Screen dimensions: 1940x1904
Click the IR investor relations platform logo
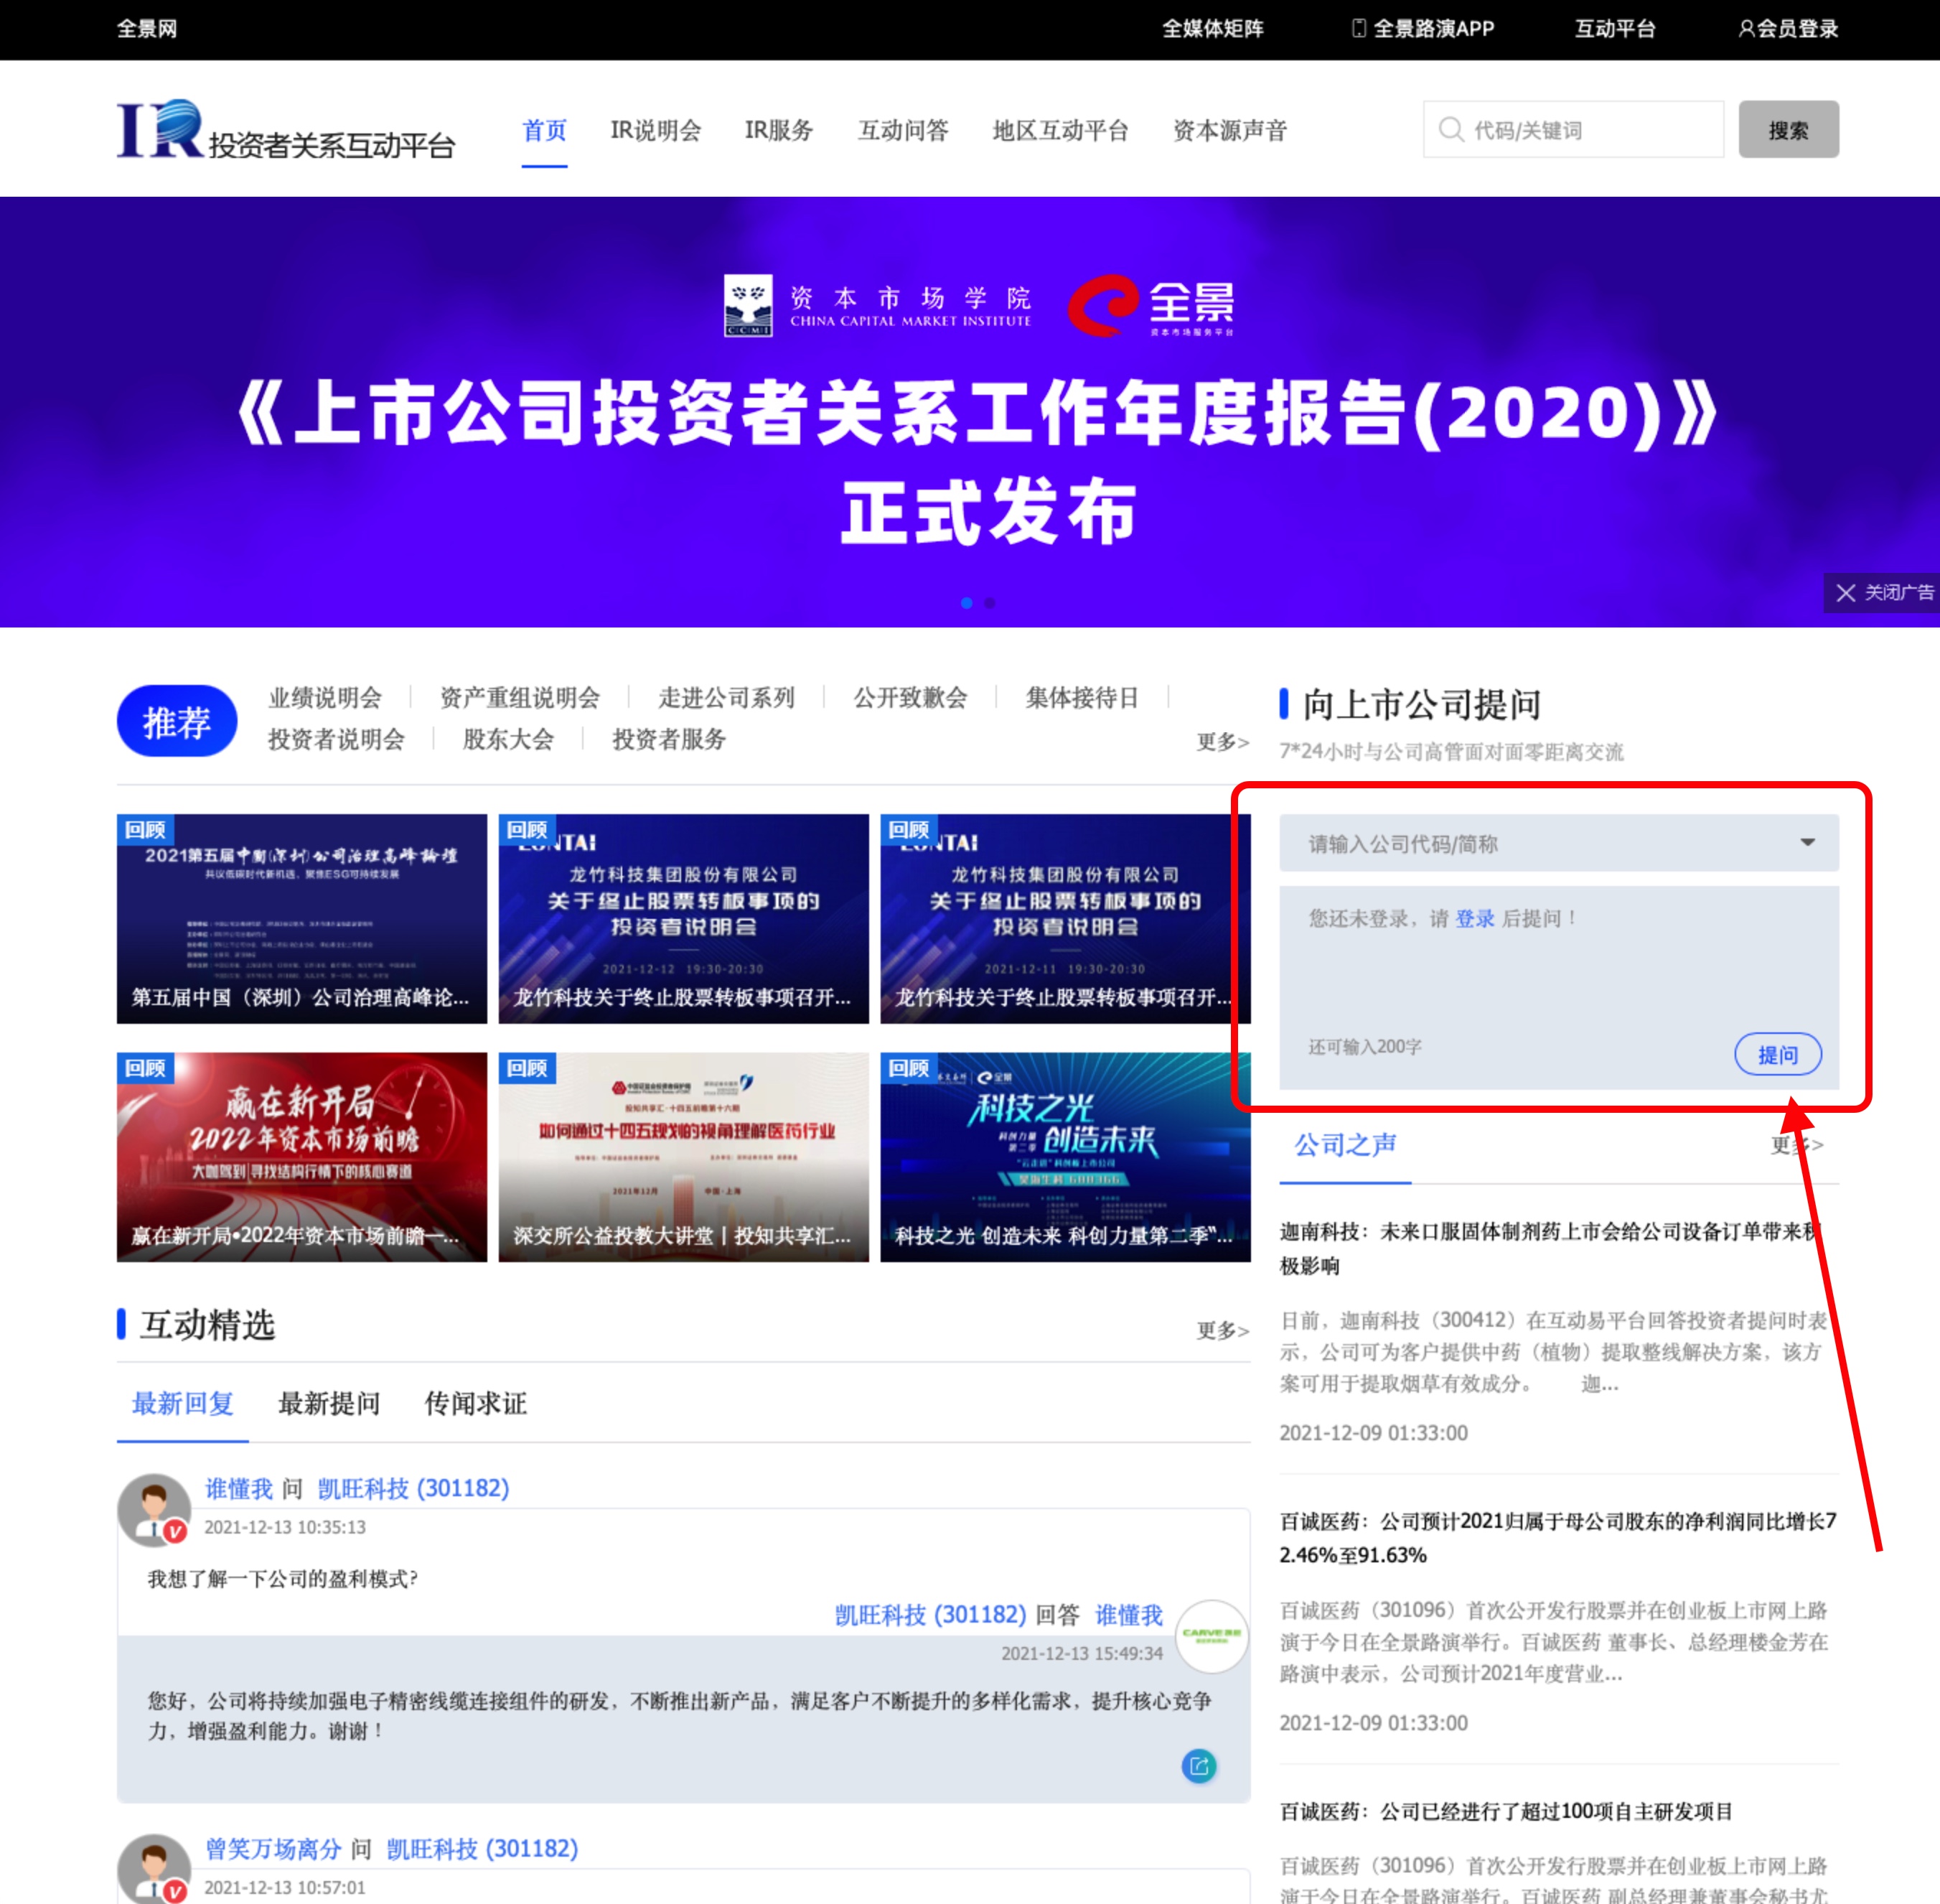[286, 130]
